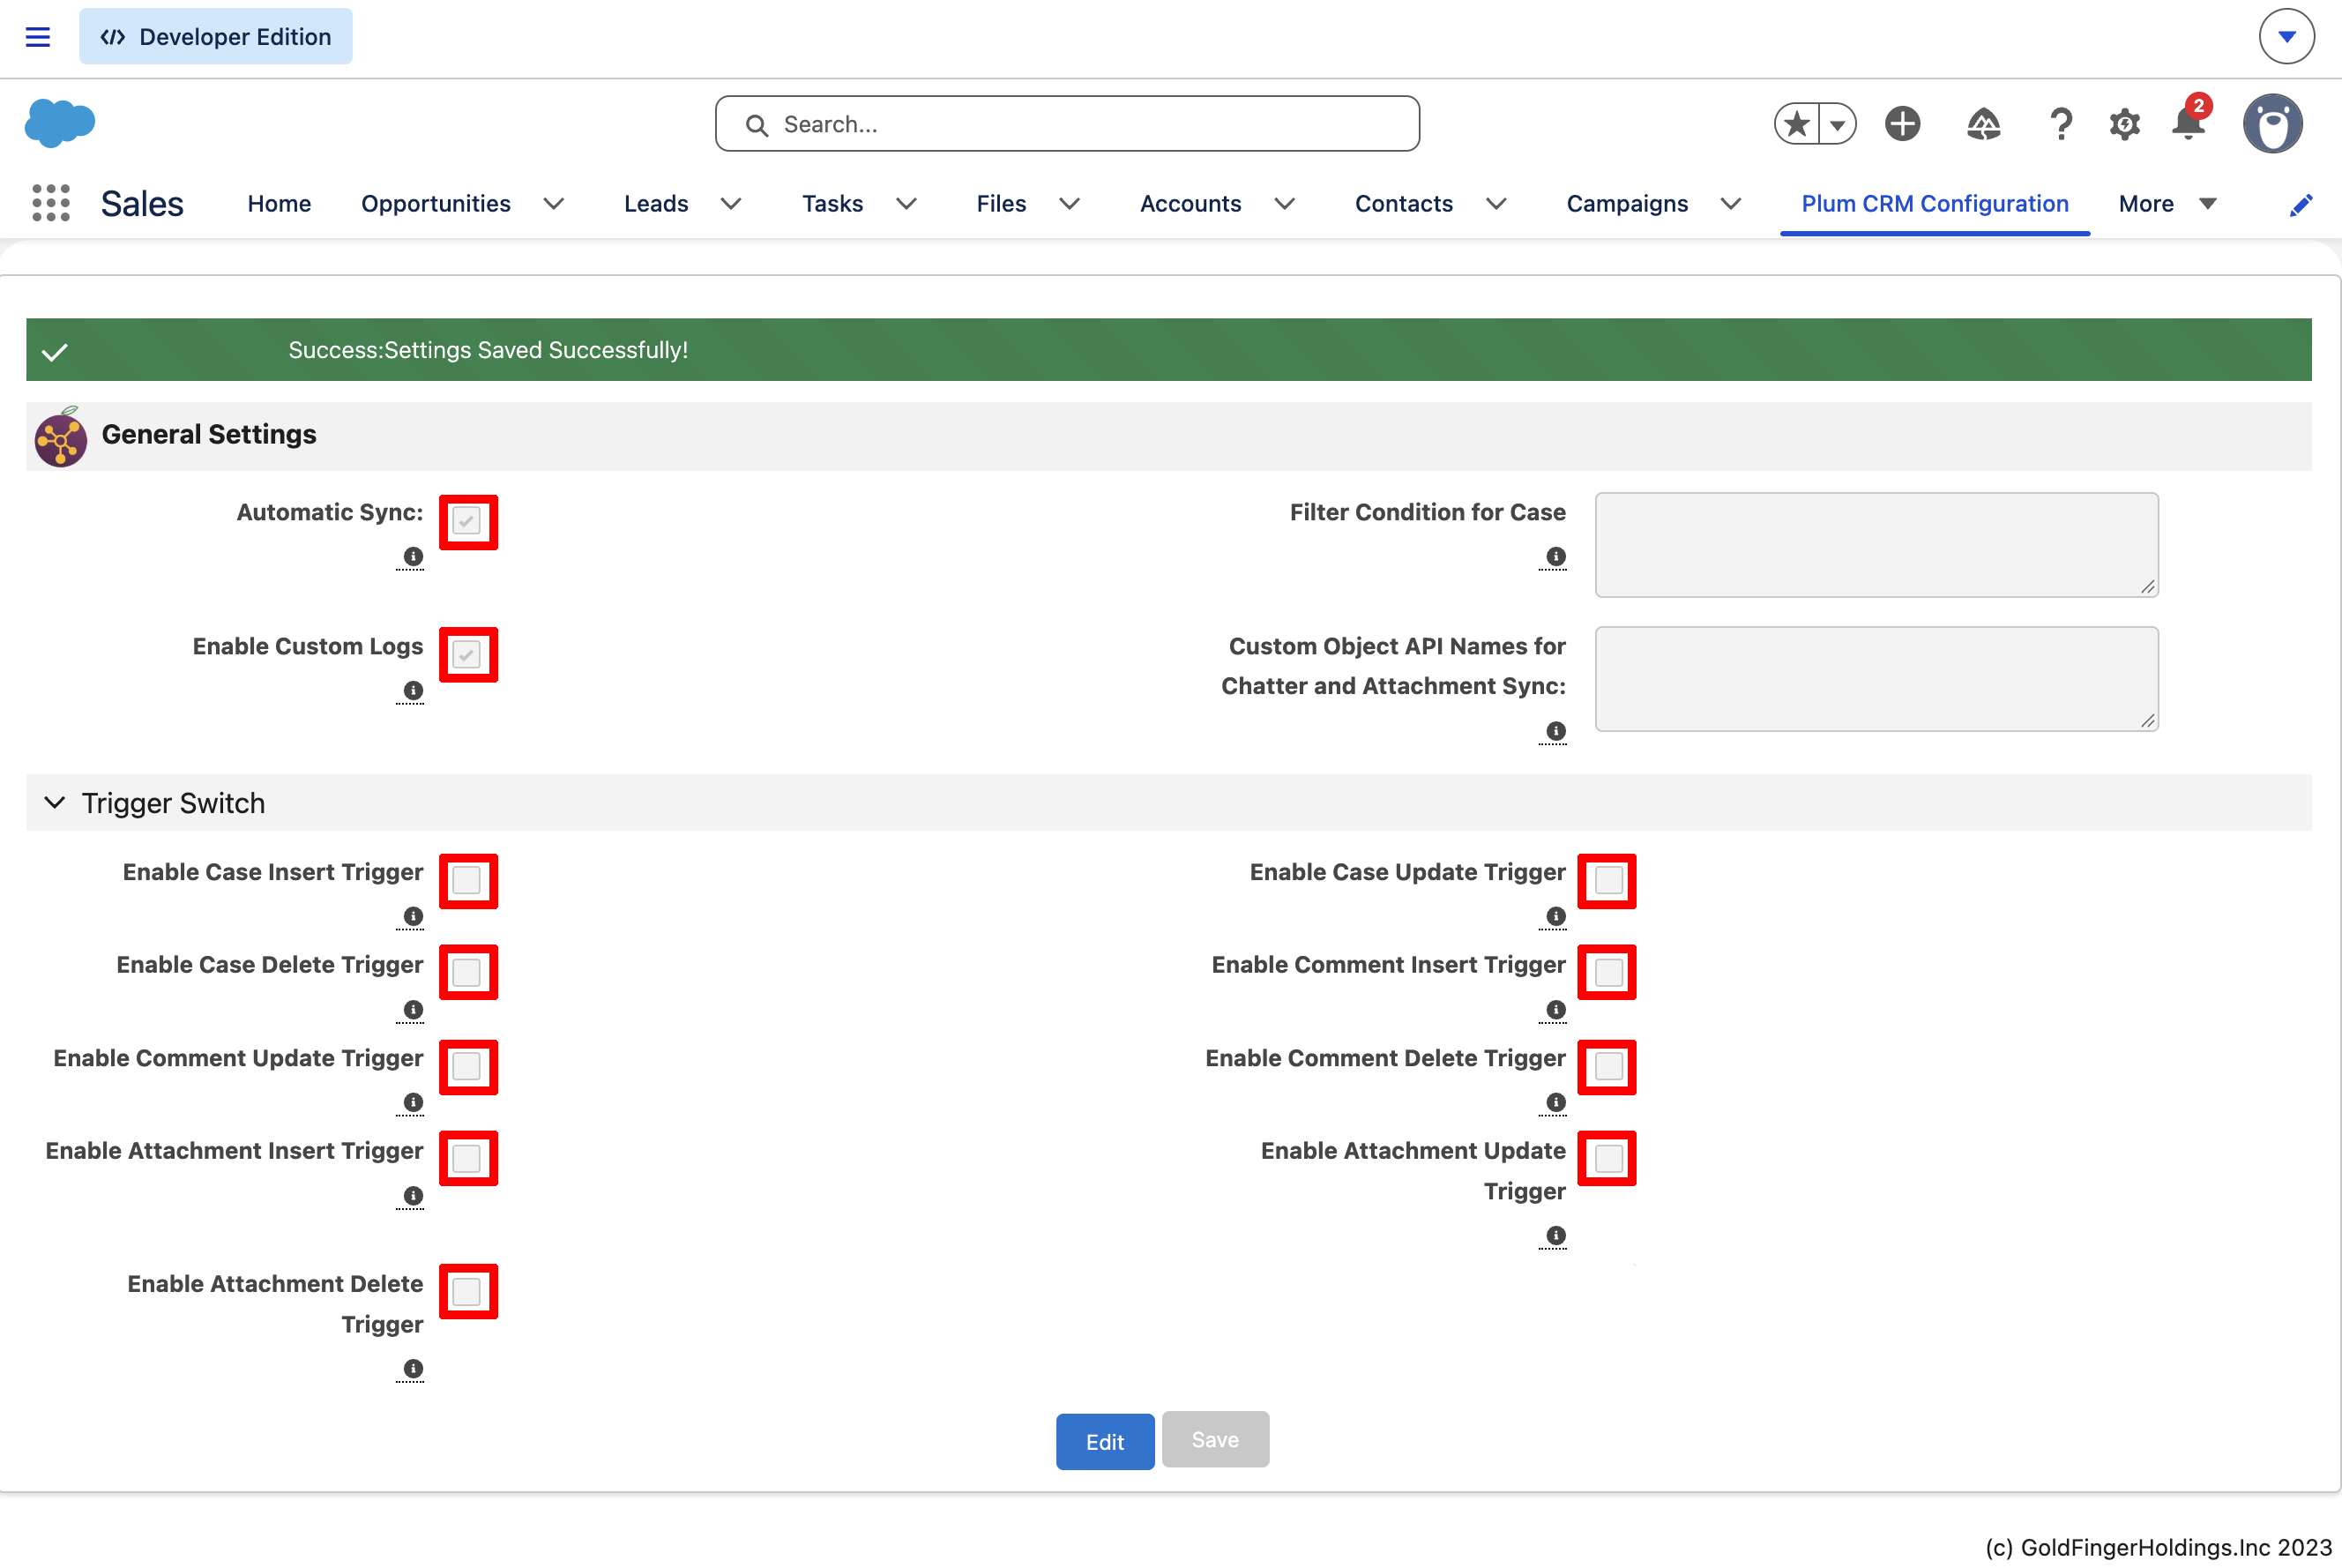The image size is (2342, 1568).
Task: Click the Attachment Update Trigger info icon
Action: pyautogui.click(x=1555, y=1235)
